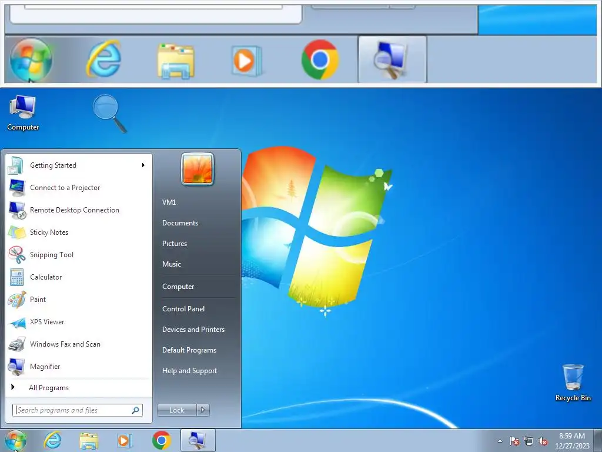The image size is (602, 452).
Task: Click Explorer folder icon in magnified view
Action: click(176, 61)
